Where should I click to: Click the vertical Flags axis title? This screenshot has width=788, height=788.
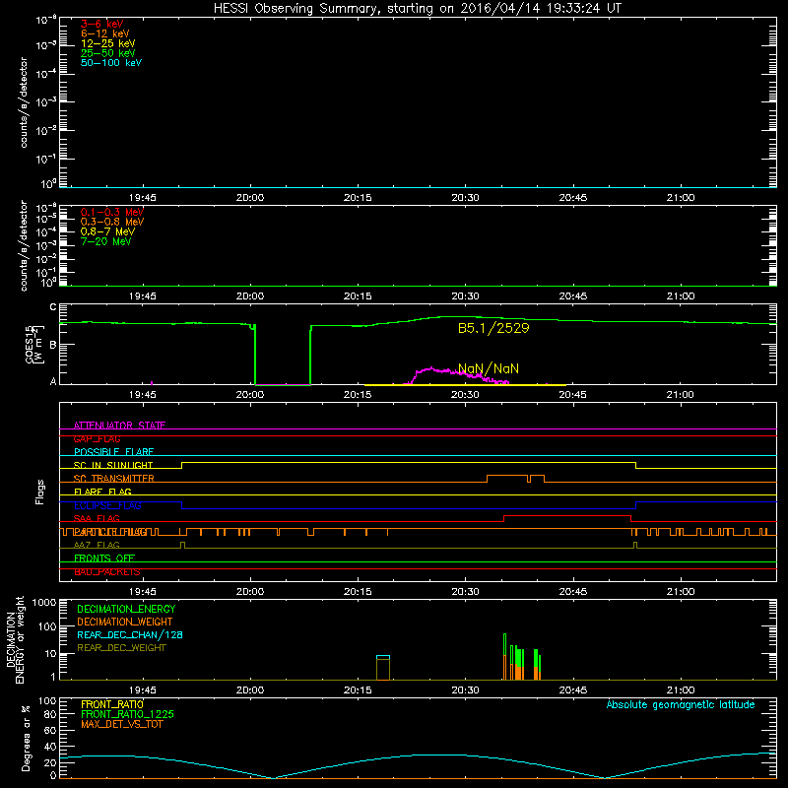(x=39, y=492)
